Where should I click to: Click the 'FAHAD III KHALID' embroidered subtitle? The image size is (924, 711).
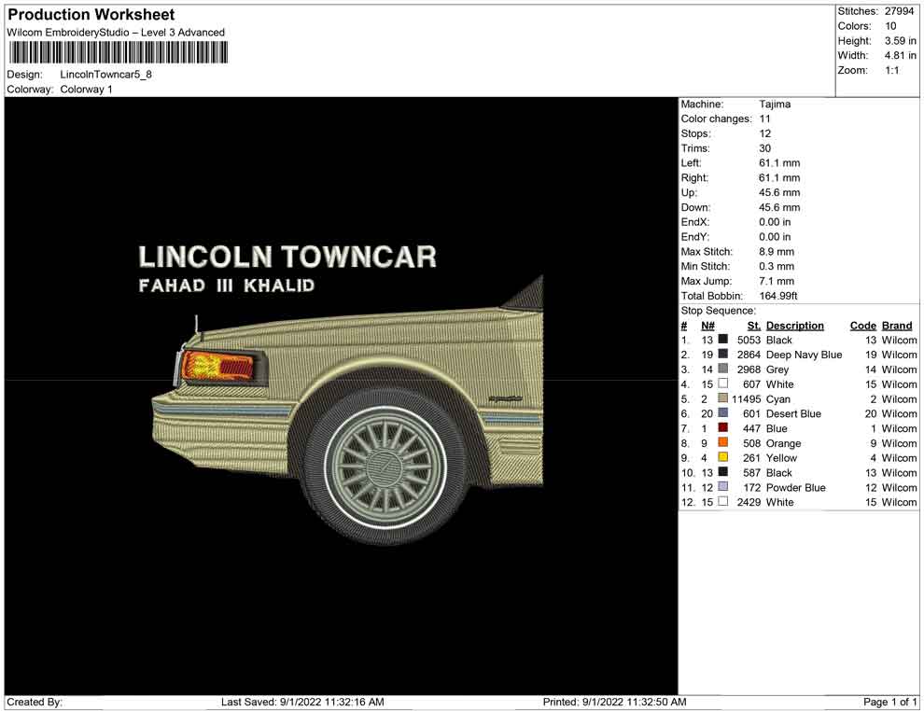pyautogui.click(x=227, y=286)
